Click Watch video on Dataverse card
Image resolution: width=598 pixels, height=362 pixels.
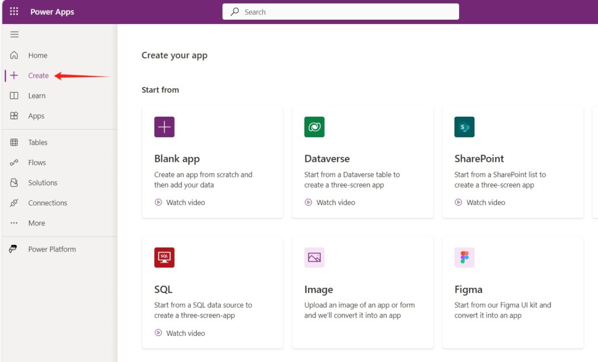pyautogui.click(x=336, y=203)
